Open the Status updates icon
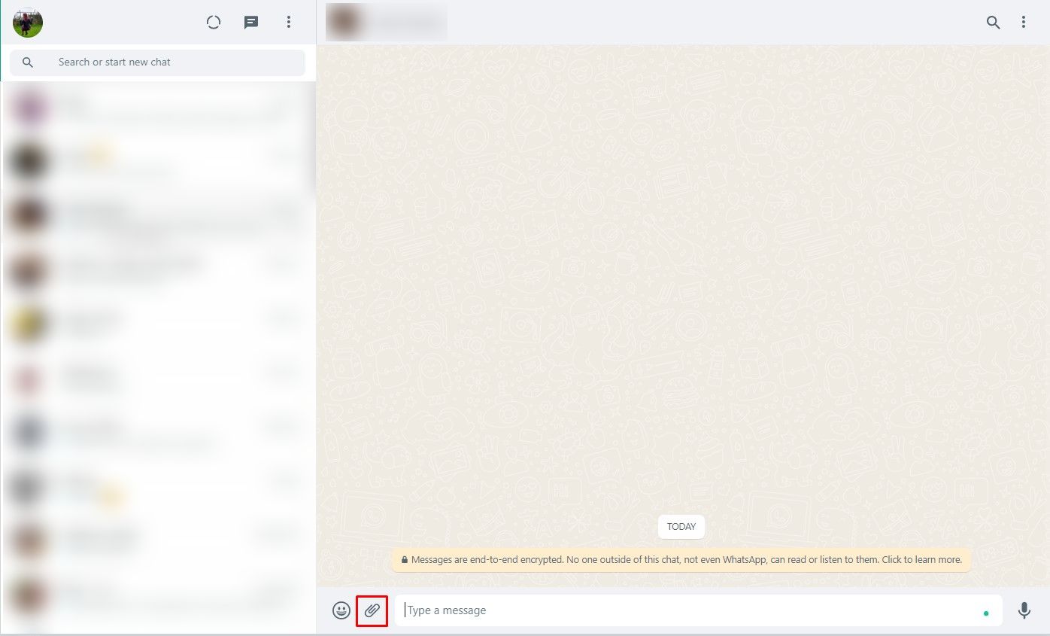This screenshot has width=1050, height=636. [214, 23]
